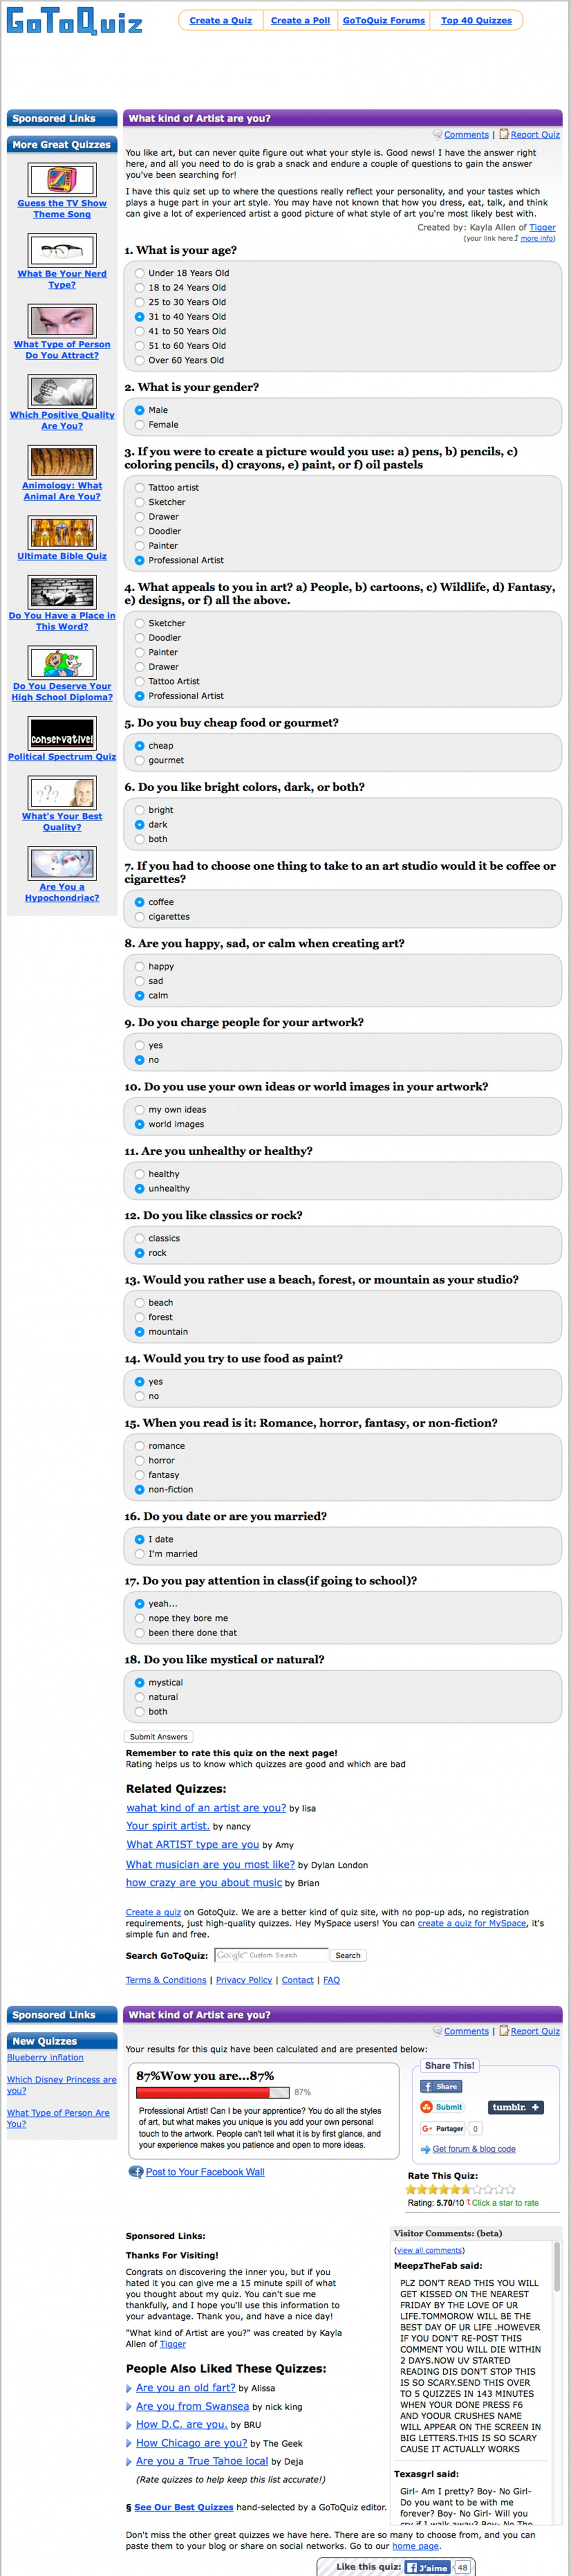Open the Report Quiz link at top
This screenshot has width=571, height=2576.
click(535, 134)
